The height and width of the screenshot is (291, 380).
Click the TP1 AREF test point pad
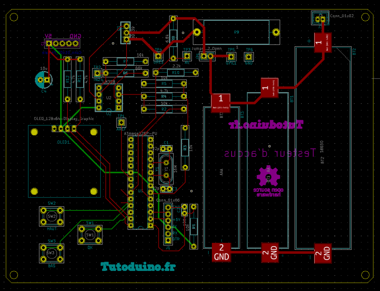coord(121,123)
